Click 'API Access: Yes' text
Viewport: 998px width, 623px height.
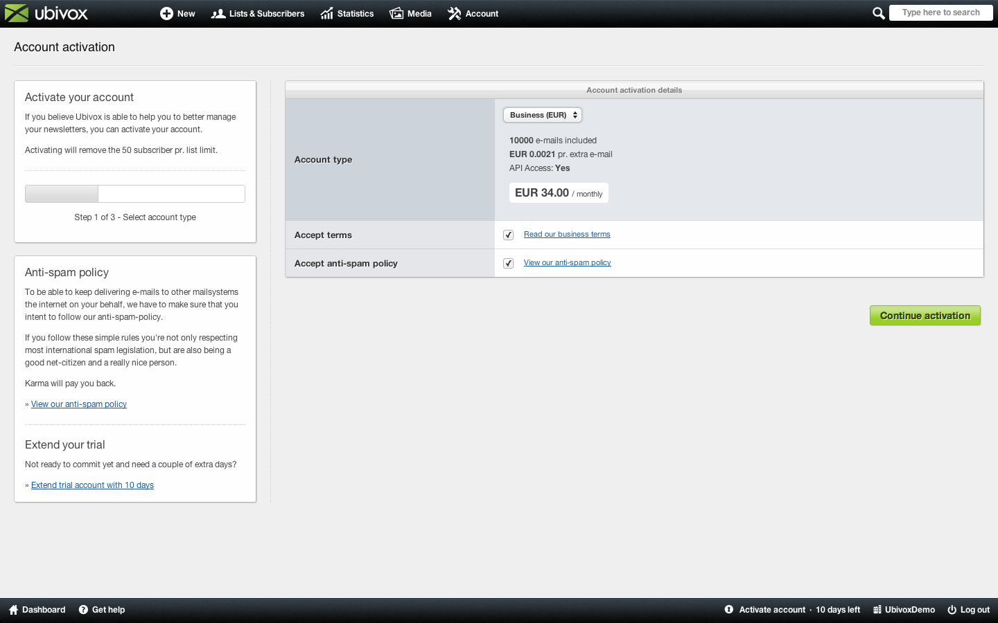click(539, 168)
